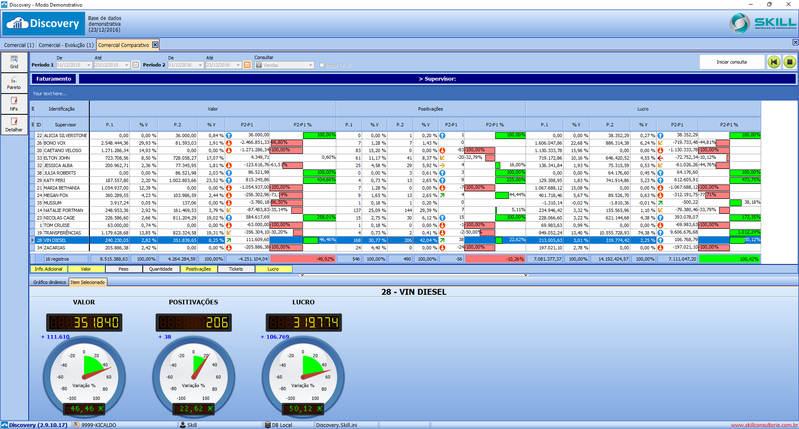Click the red down arrow in BONO VOX's Valor

pos(229,143)
